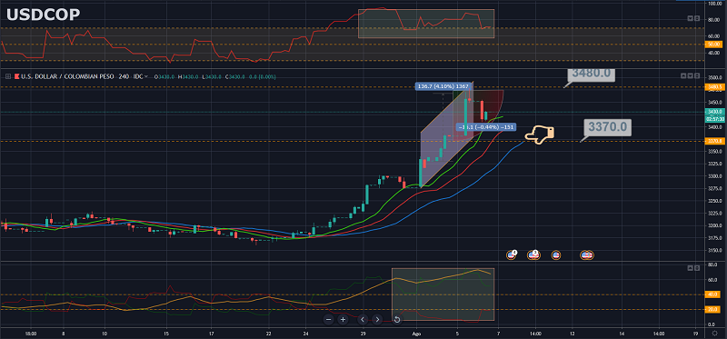Click the 40.0 orange level label
The width and height of the screenshot is (727, 339).
(x=712, y=294)
